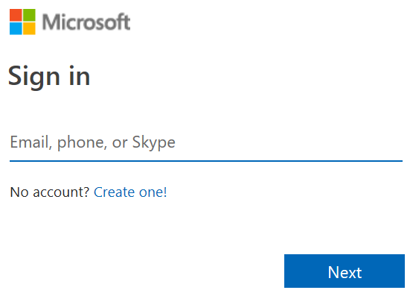This screenshot has width=413, height=296.
Task: Click the word "one!" in the link
Action: pyautogui.click(x=153, y=192)
